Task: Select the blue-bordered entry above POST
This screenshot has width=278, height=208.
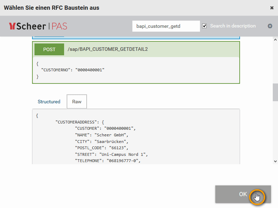Action: click(x=136, y=38)
